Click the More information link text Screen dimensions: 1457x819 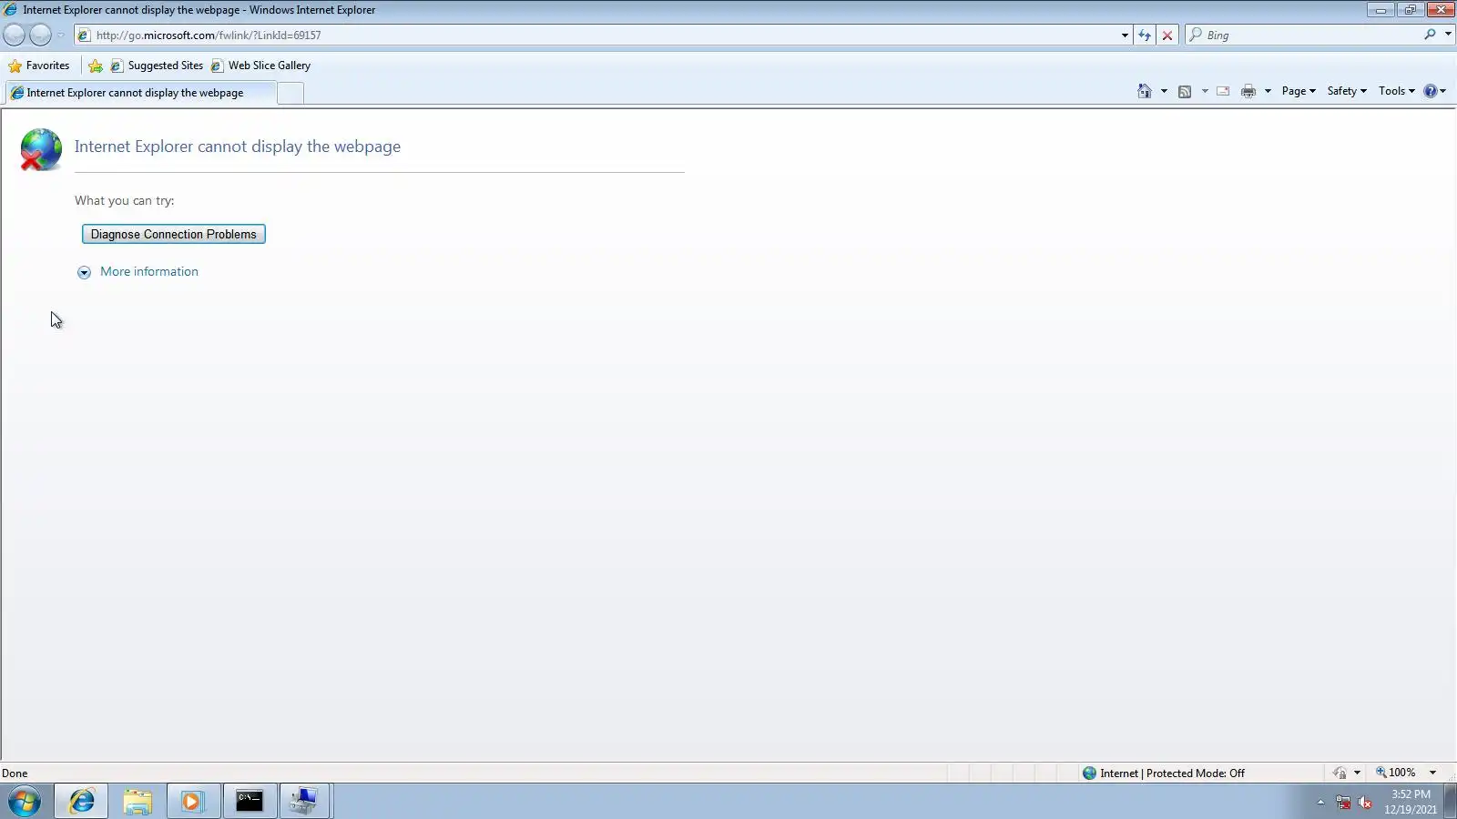tap(149, 272)
